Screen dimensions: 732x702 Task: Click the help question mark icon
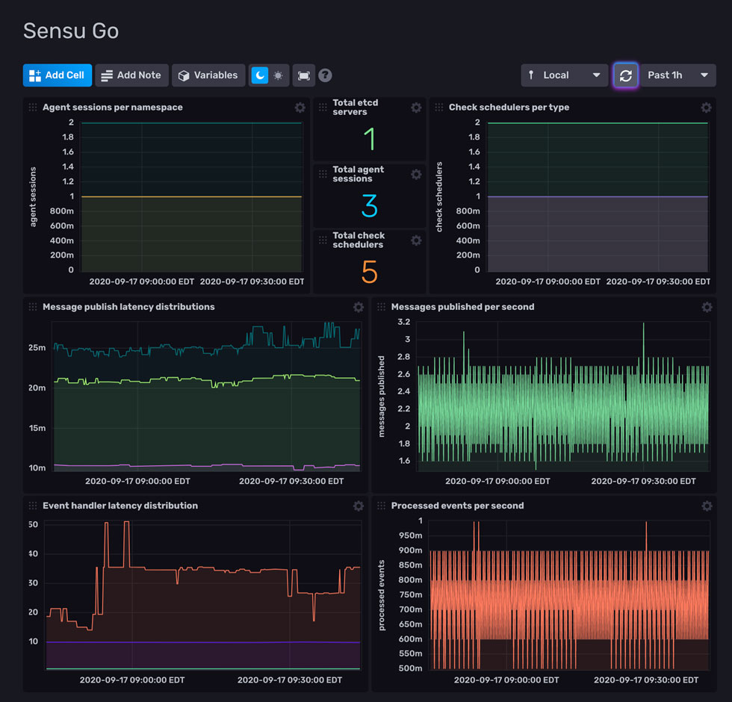click(x=326, y=75)
